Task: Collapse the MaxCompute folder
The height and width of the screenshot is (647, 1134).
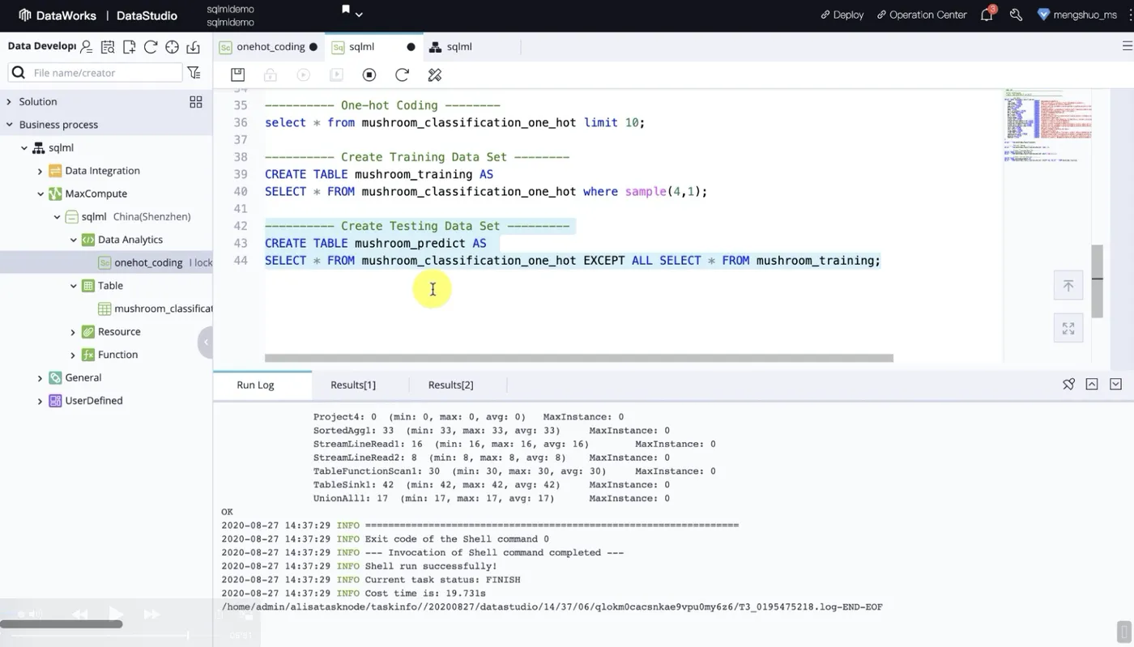Action: click(x=40, y=194)
